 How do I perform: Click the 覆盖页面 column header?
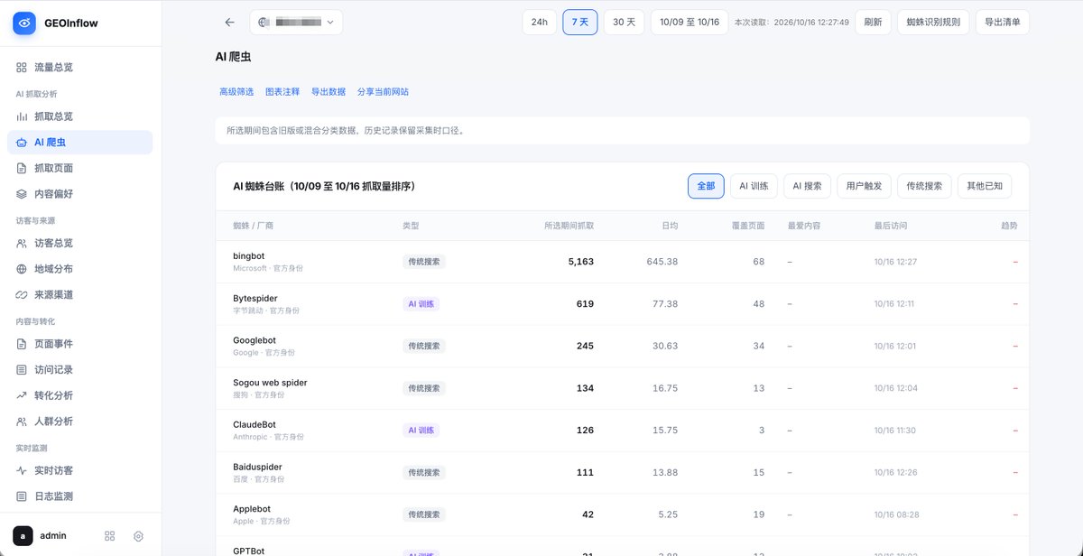[747, 226]
